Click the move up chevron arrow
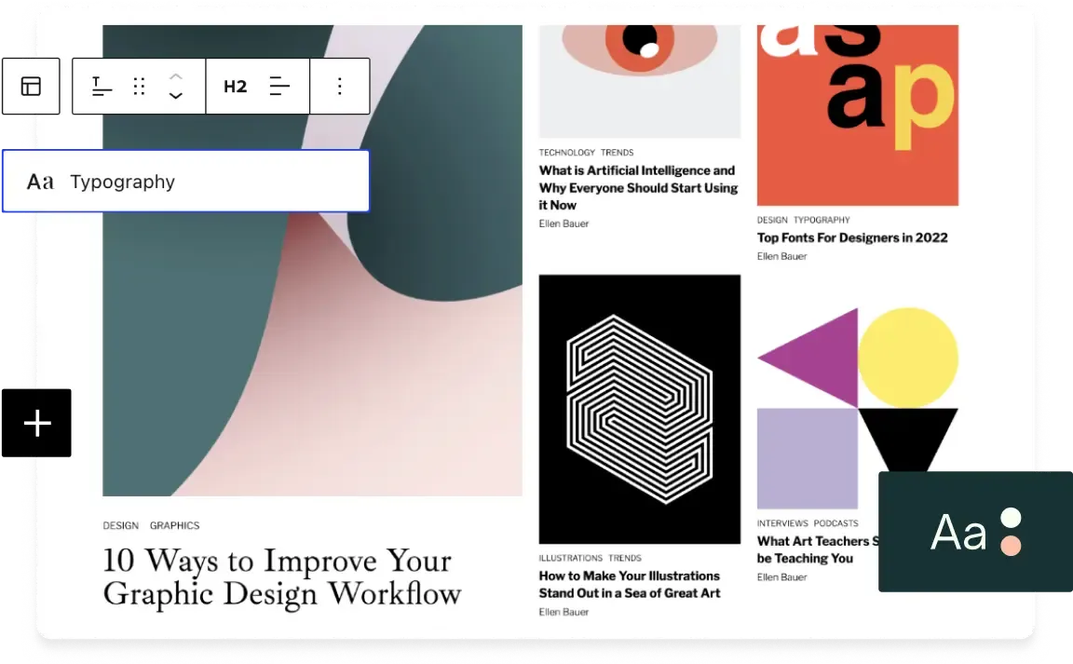 tap(176, 76)
